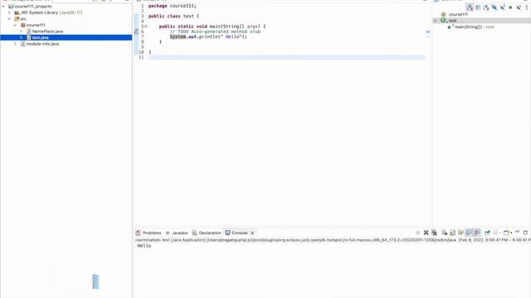Click "package course111;" on line 1

click(x=172, y=6)
